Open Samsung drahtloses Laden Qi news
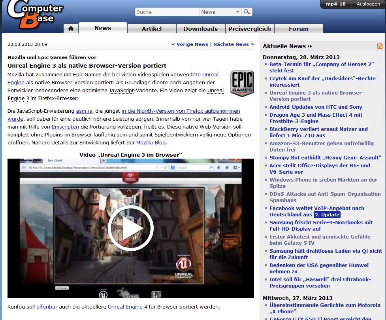 [326, 254]
